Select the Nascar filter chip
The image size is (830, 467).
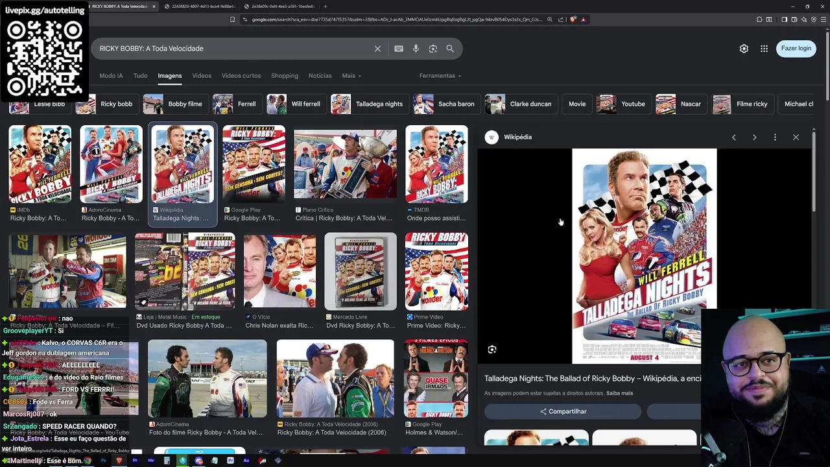[x=680, y=104]
